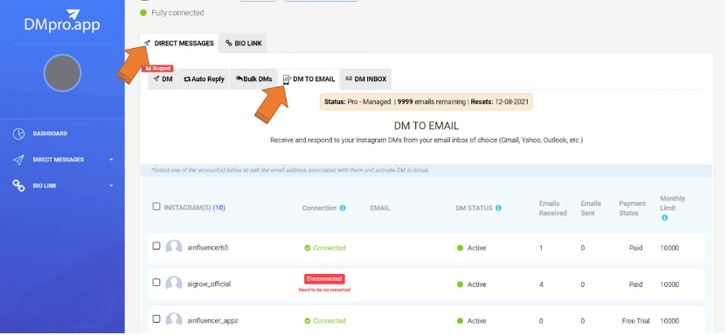The width and height of the screenshot is (728, 335).
Task: Open the DM INBOX sub-tab
Action: 366,79
